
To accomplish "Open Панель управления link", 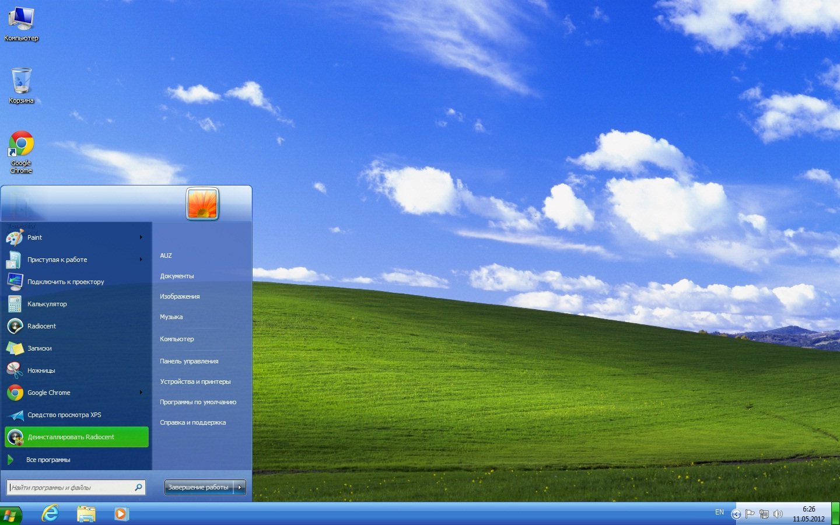I will (189, 361).
